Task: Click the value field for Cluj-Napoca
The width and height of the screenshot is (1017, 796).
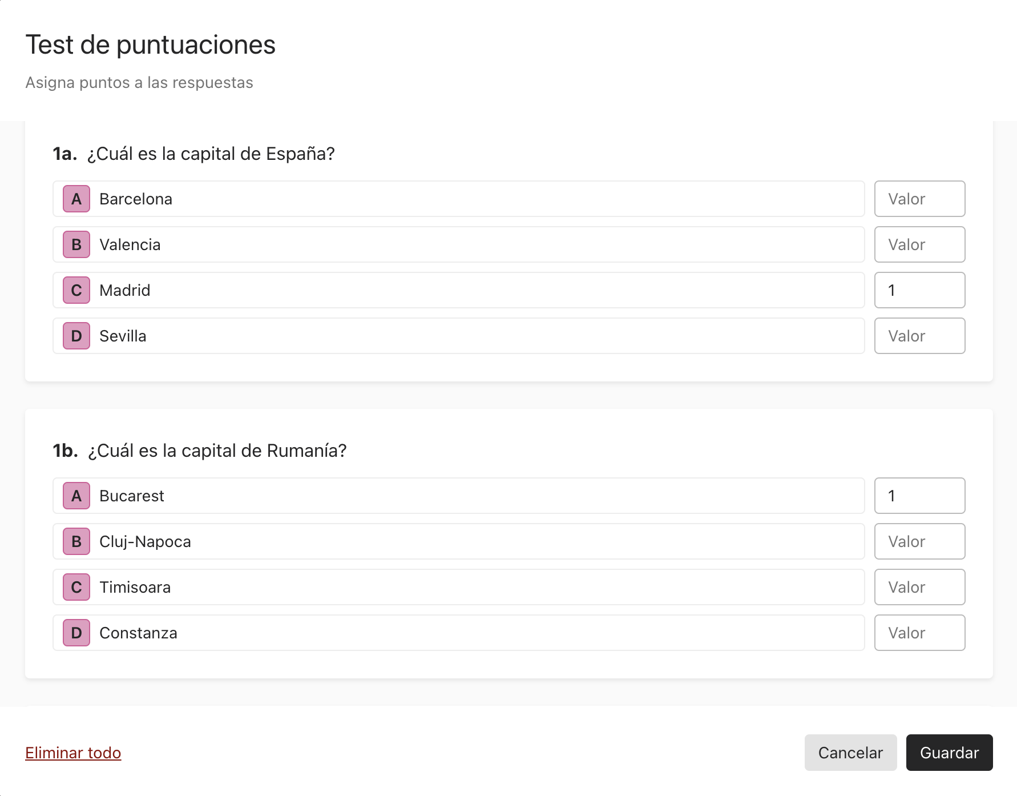Action: (x=919, y=541)
